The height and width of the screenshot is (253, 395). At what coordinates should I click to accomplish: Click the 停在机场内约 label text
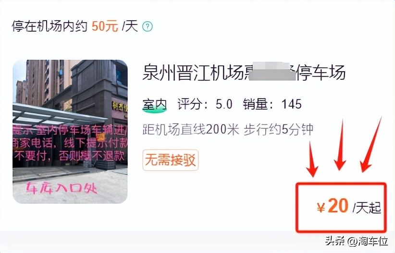49,26
